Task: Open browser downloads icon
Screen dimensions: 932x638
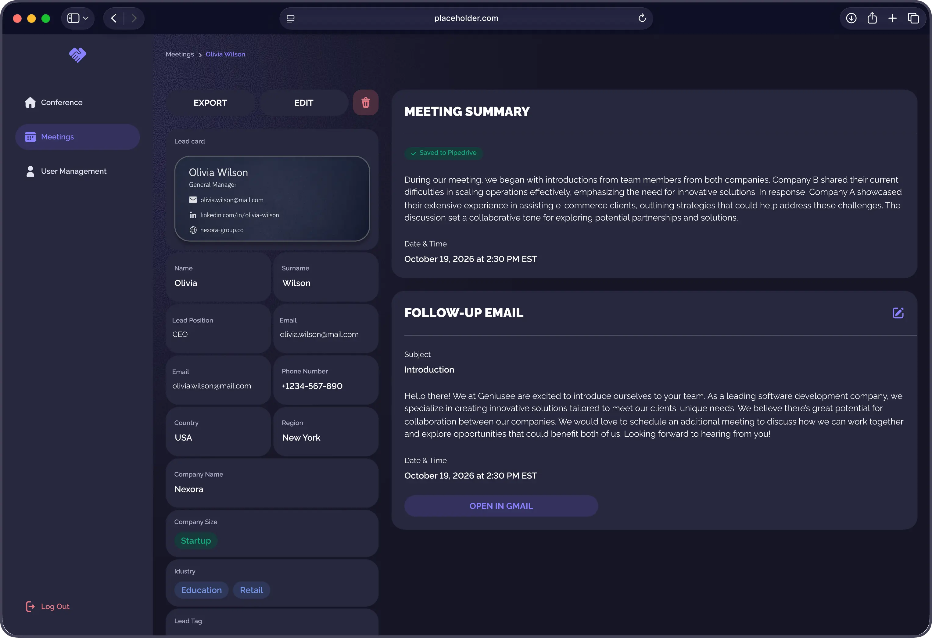Action: click(851, 18)
